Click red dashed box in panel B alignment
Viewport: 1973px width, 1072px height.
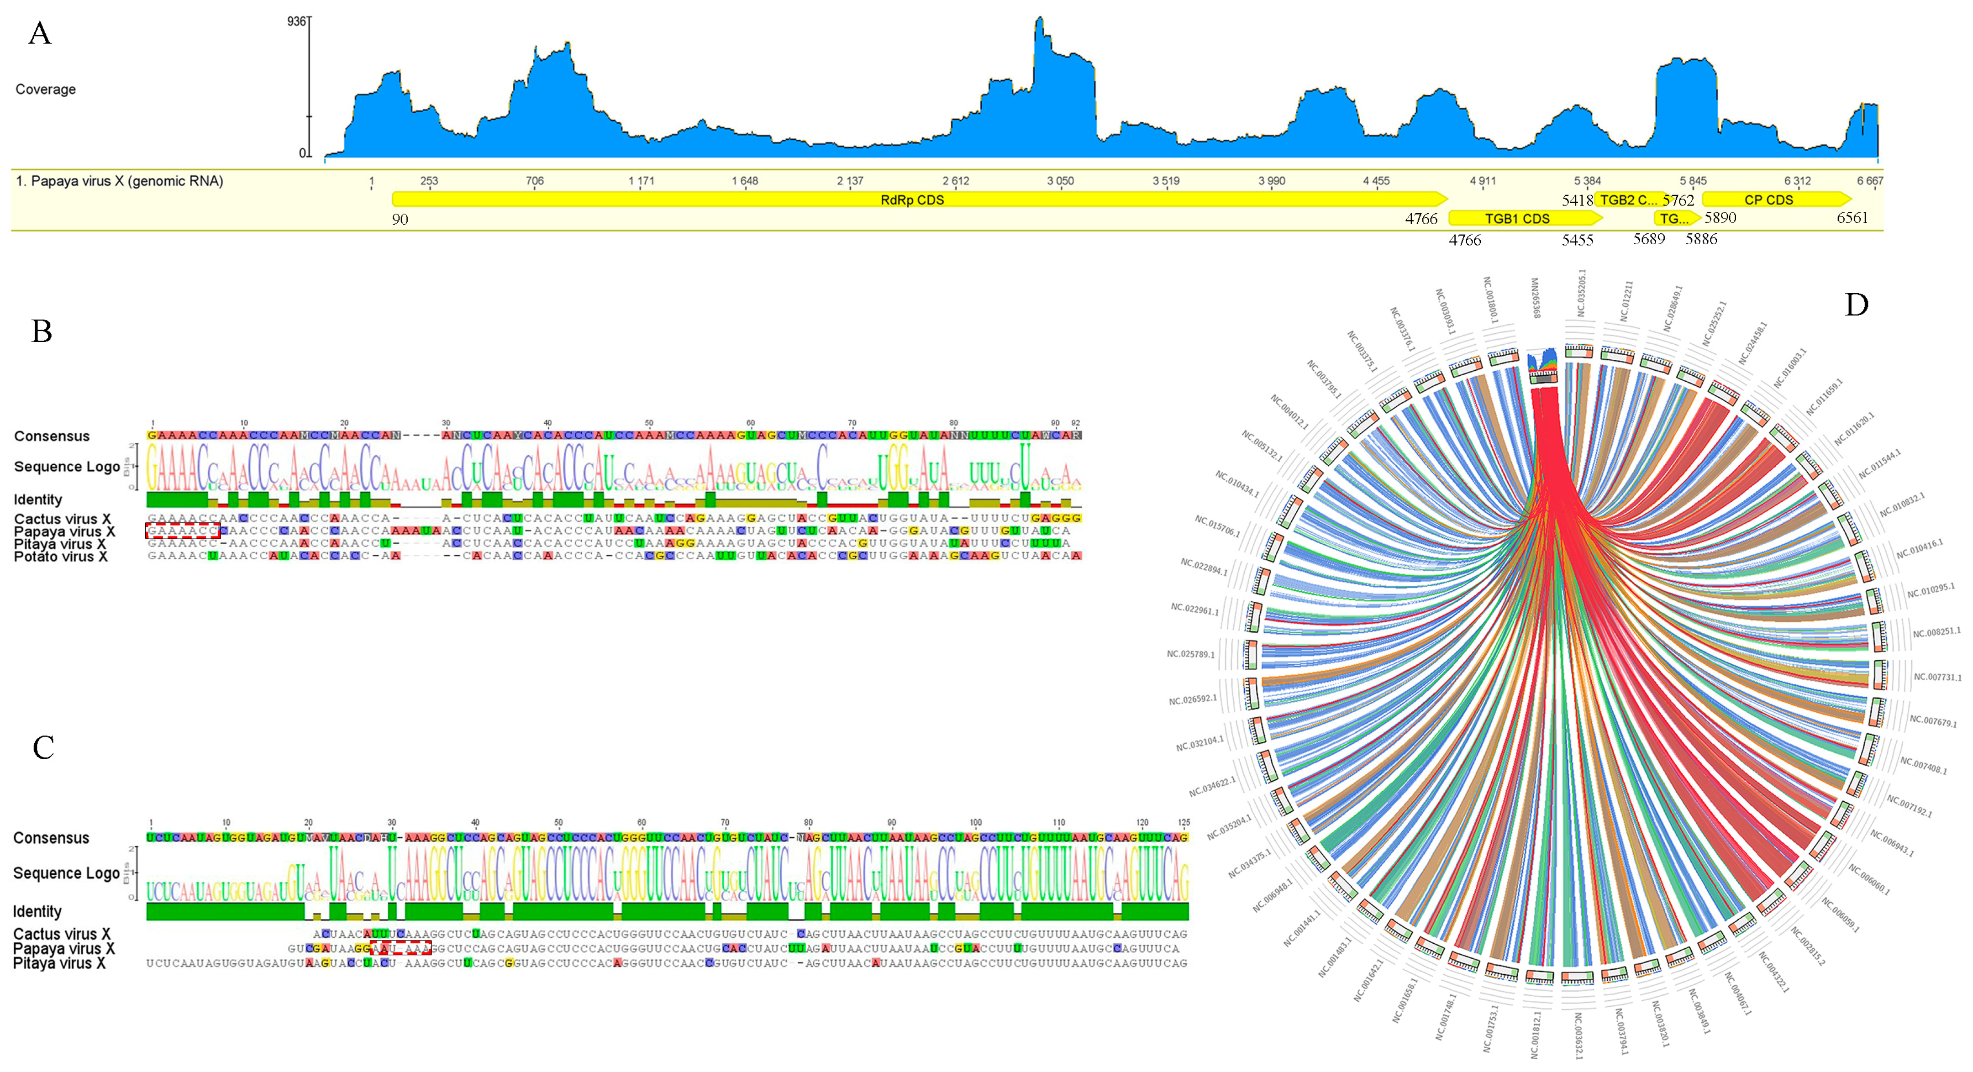[x=183, y=531]
